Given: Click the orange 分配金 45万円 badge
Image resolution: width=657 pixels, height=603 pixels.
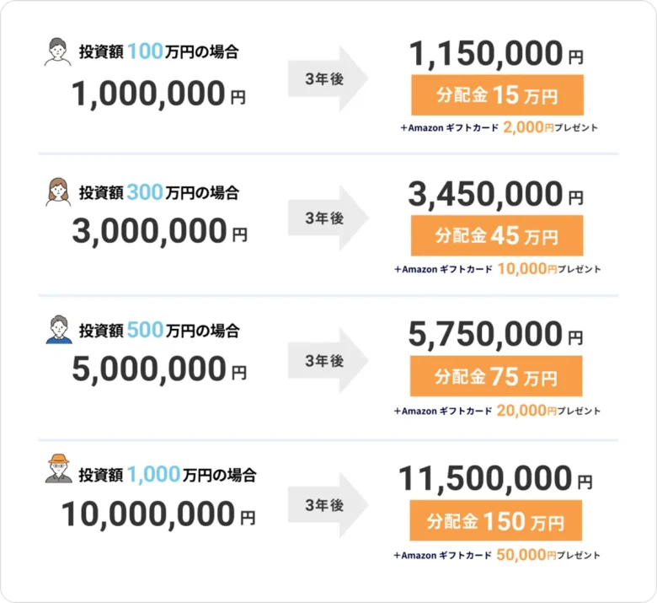Looking at the screenshot, I should (496, 235).
